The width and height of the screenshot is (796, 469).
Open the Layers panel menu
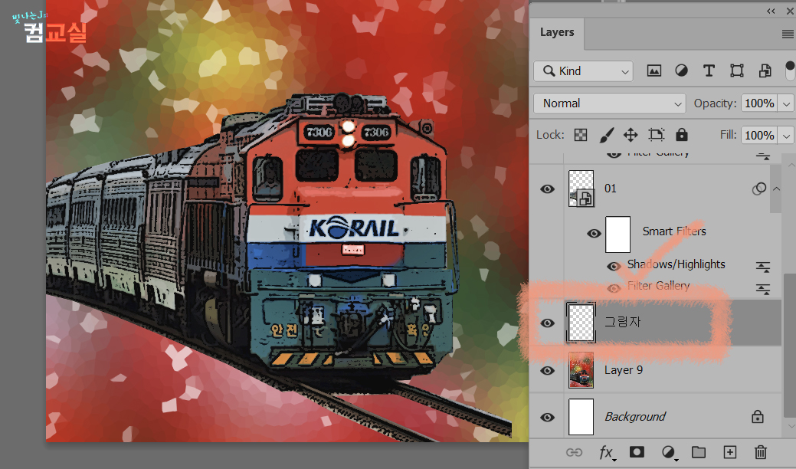click(788, 34)
